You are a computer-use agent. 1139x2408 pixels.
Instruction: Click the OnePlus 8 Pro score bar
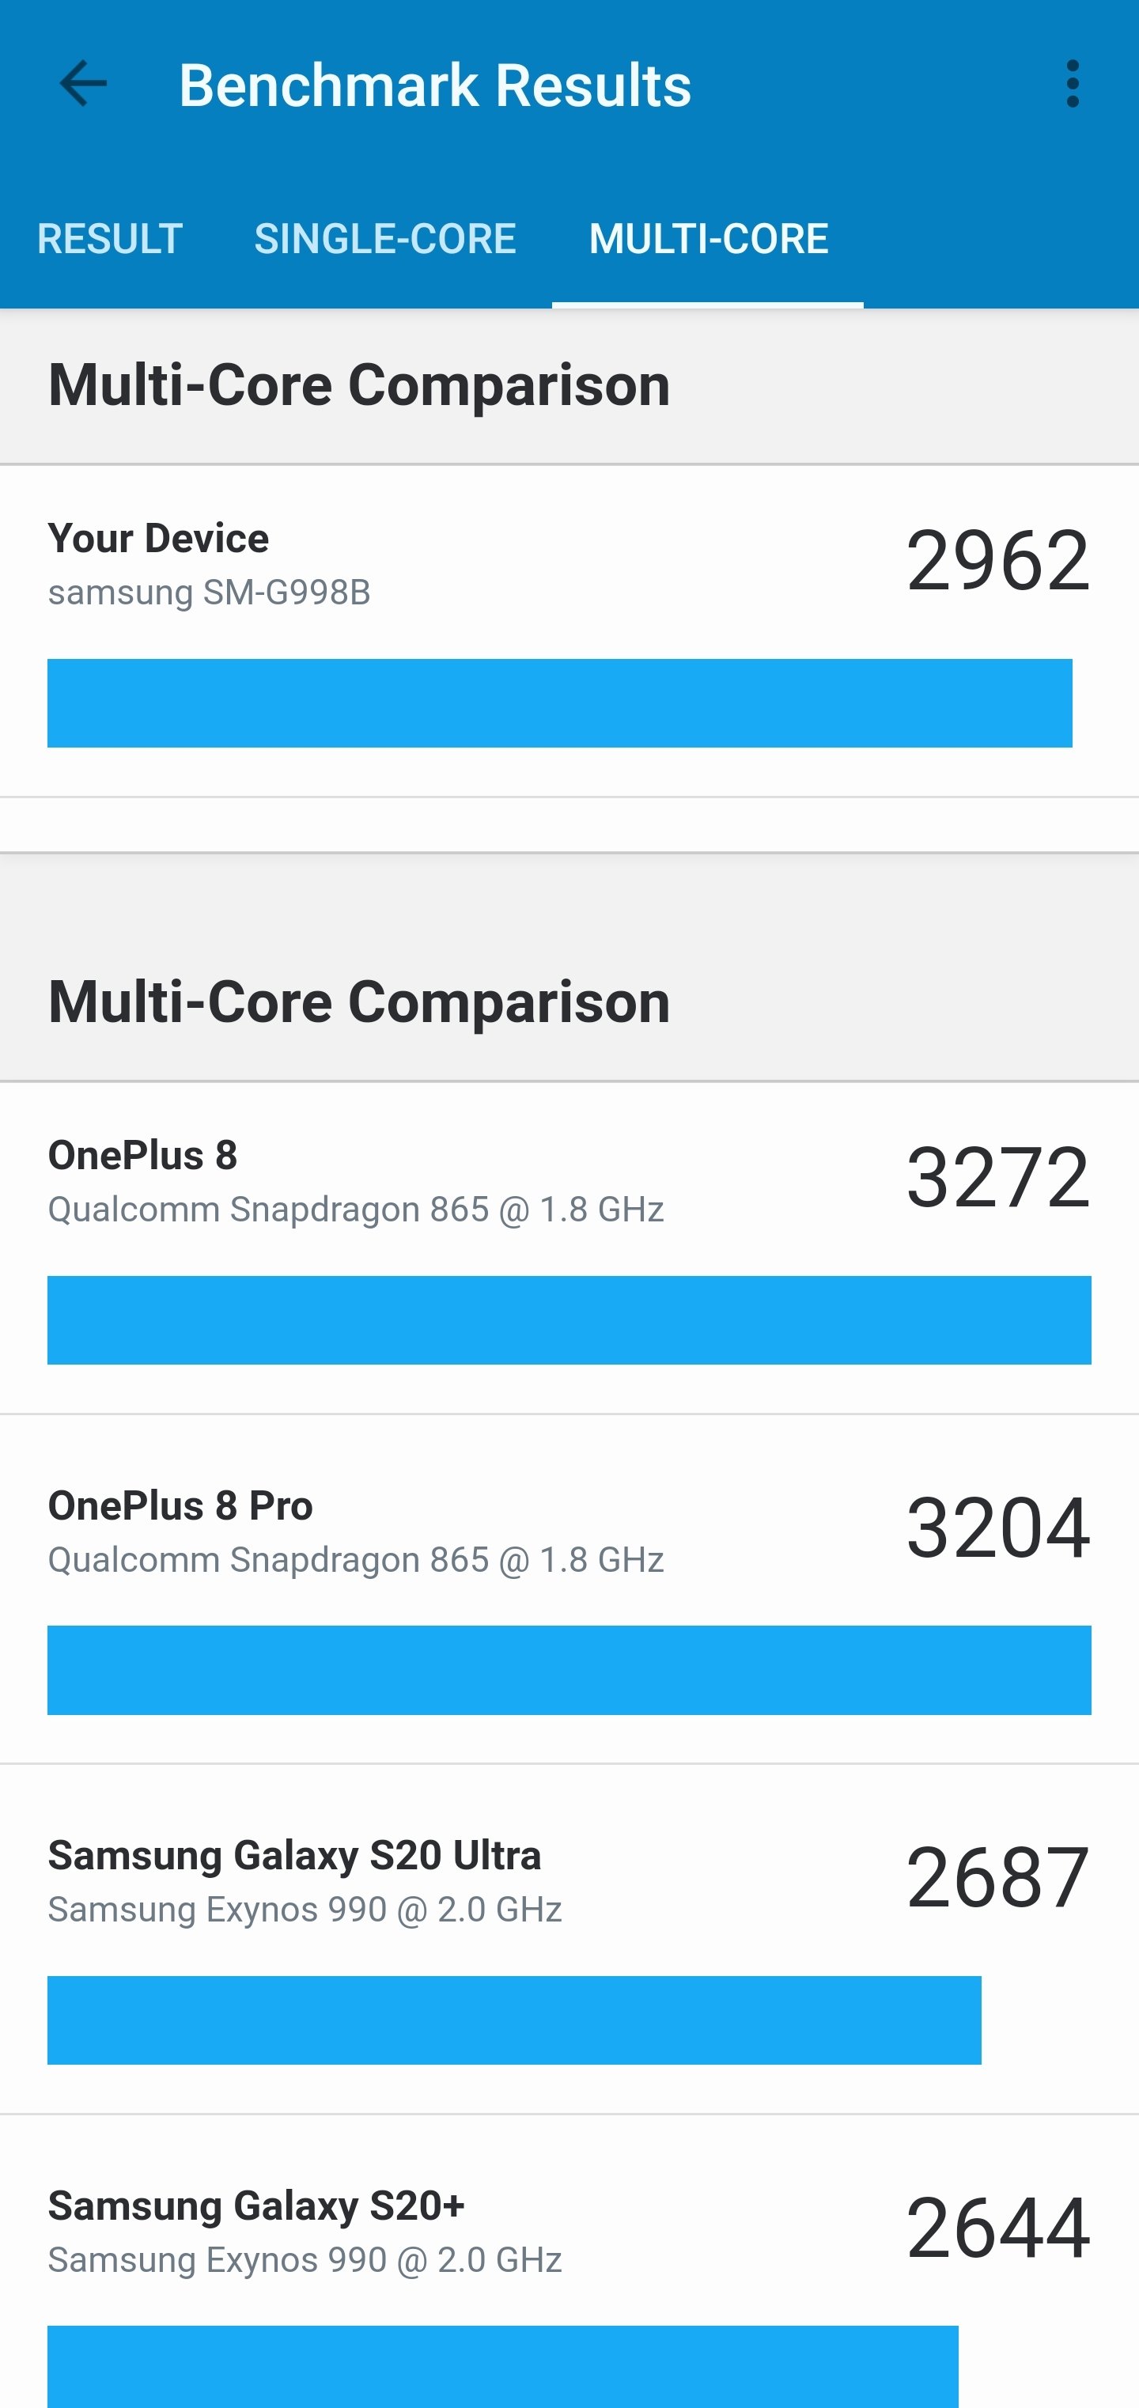569,1669
